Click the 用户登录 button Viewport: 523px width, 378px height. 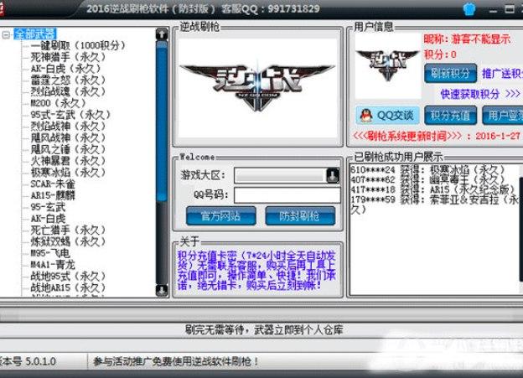click(x=503, y=116)
